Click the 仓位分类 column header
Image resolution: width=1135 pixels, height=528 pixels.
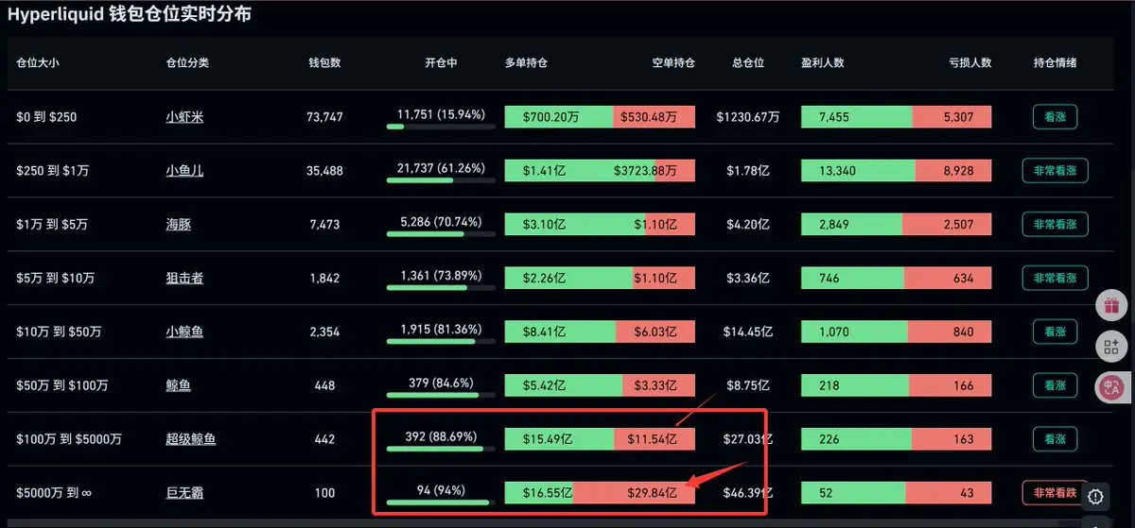click(187, 63)
